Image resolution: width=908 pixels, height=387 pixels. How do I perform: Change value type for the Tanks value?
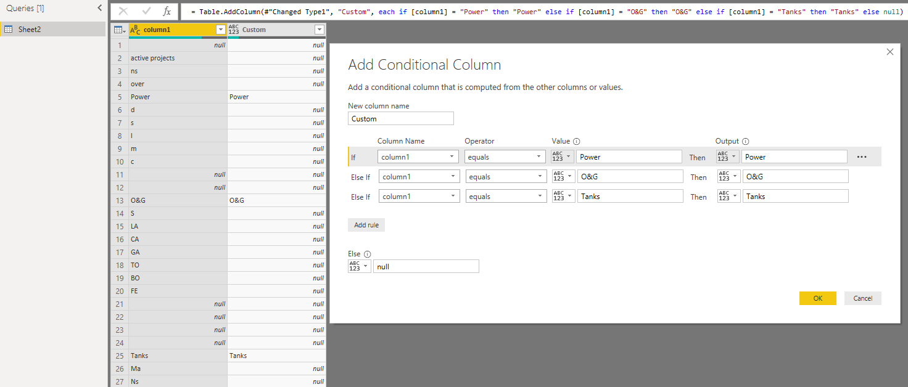[x=564, y=196]
